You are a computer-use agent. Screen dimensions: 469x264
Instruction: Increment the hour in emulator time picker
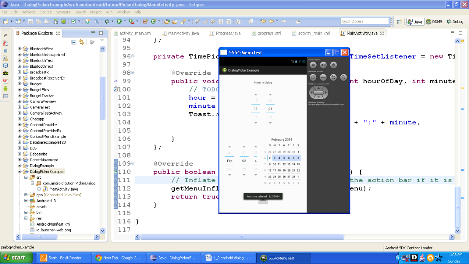pyautogui.click(x=256, y=94)
